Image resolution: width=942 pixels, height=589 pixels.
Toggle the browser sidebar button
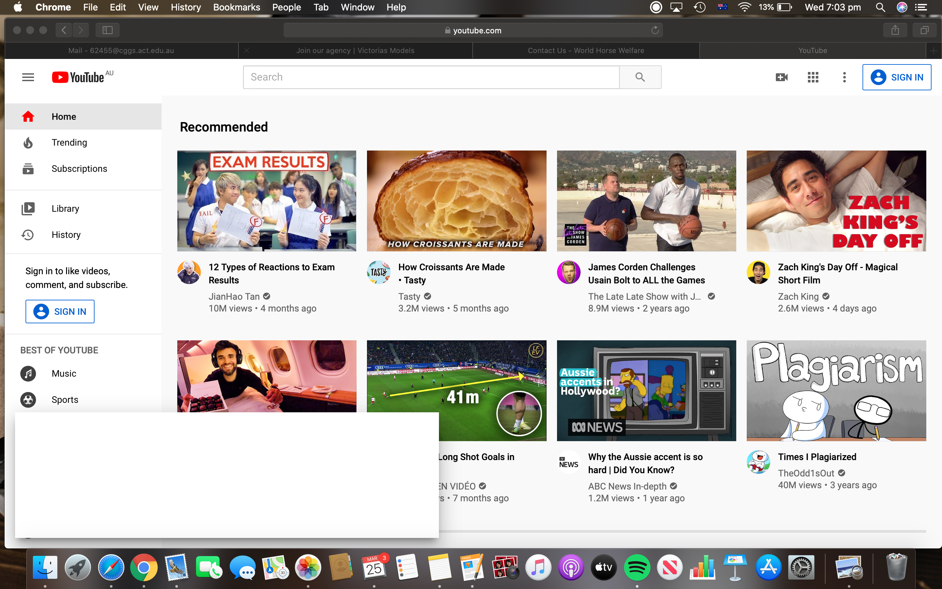click(107, 30)
